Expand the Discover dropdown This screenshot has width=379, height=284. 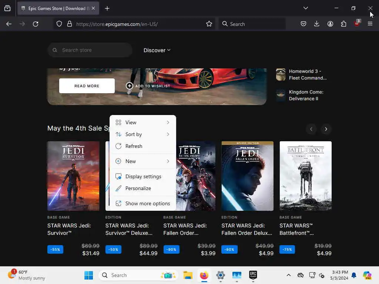coord(157,50)
